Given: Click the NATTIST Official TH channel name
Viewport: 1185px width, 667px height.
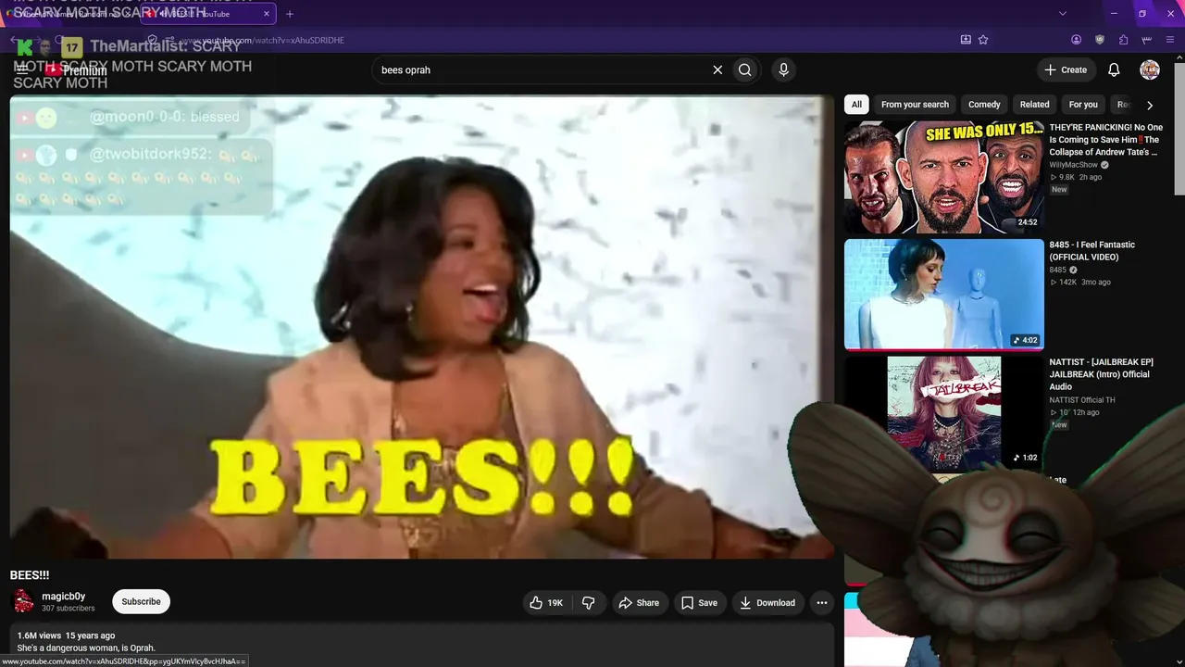Looking at the screenshot, I should coord(1082,400).
